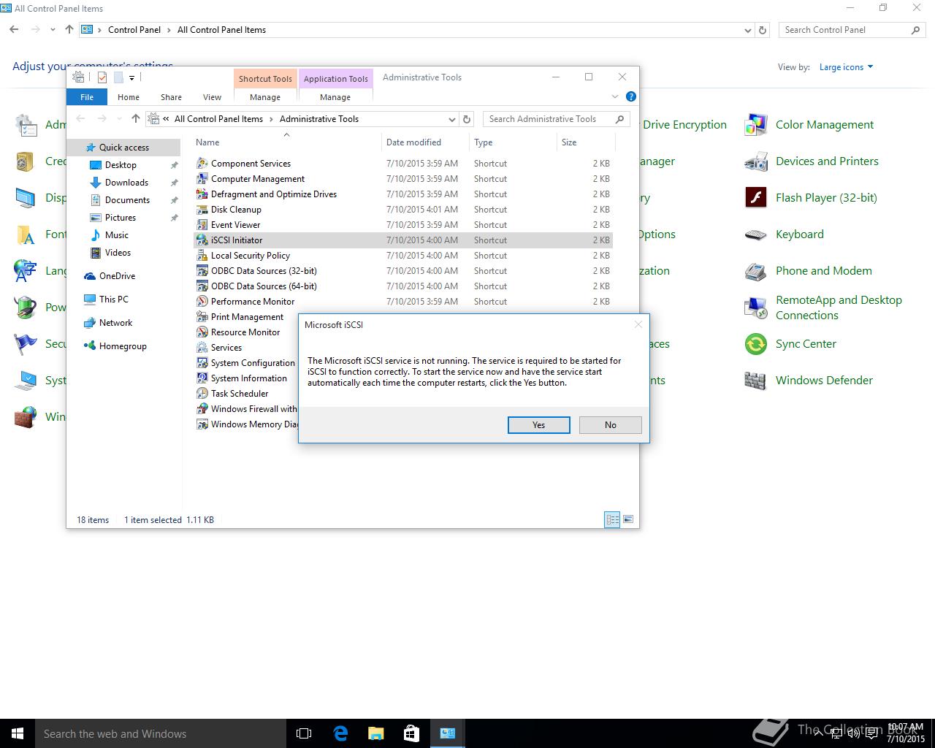Screen dimensions: 935x748
Task: Refresh the Control Panel window
Action: pyautogui.click(x=763, y=30)
